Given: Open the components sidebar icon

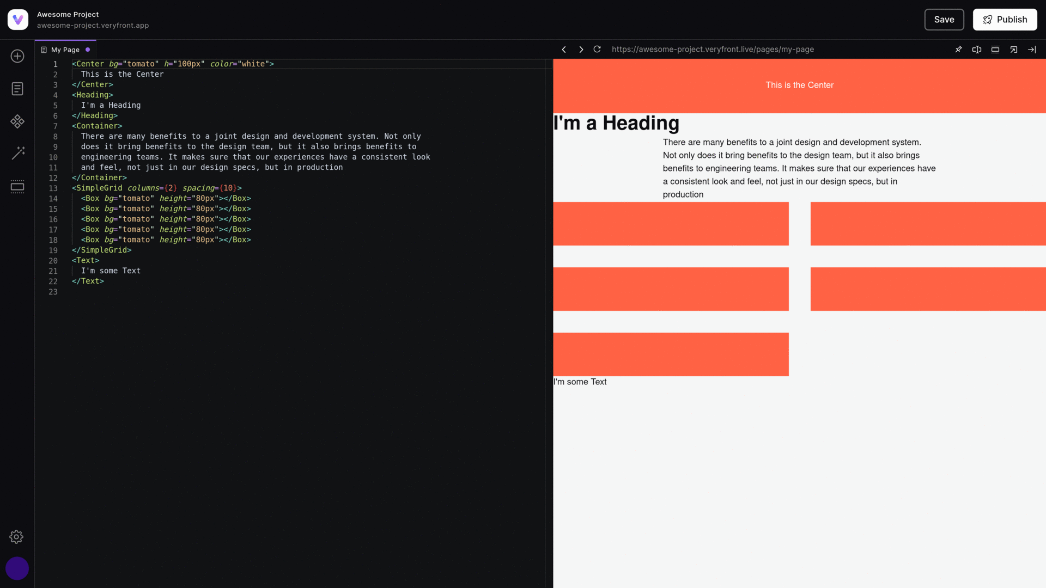Looking at the screenshot, I should [17, 121].
